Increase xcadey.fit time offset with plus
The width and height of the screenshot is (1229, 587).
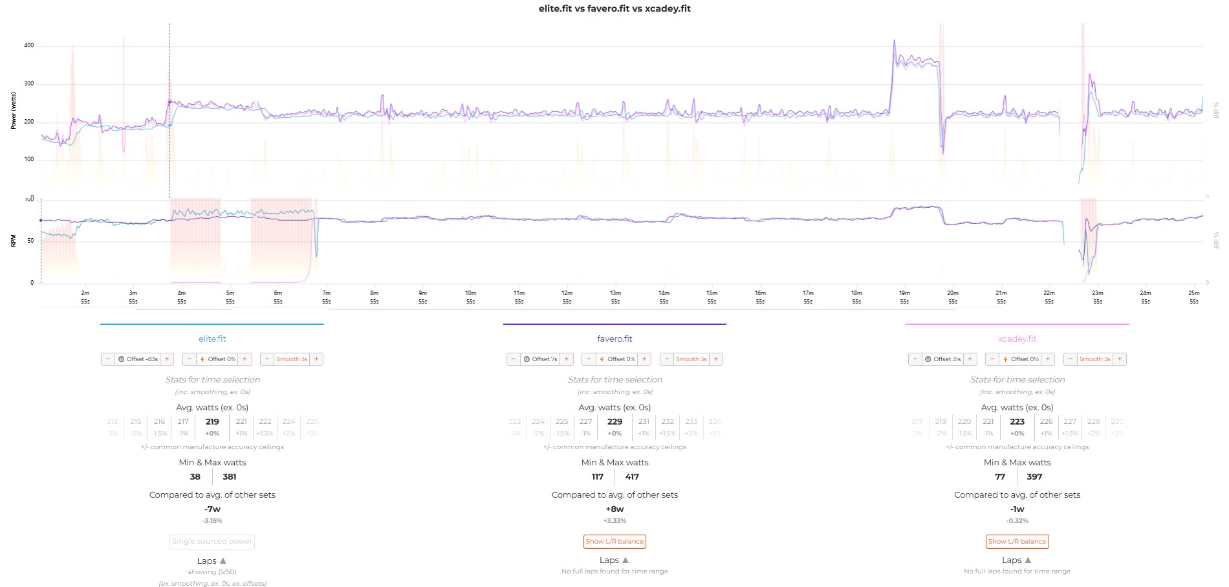coord(970,359)
